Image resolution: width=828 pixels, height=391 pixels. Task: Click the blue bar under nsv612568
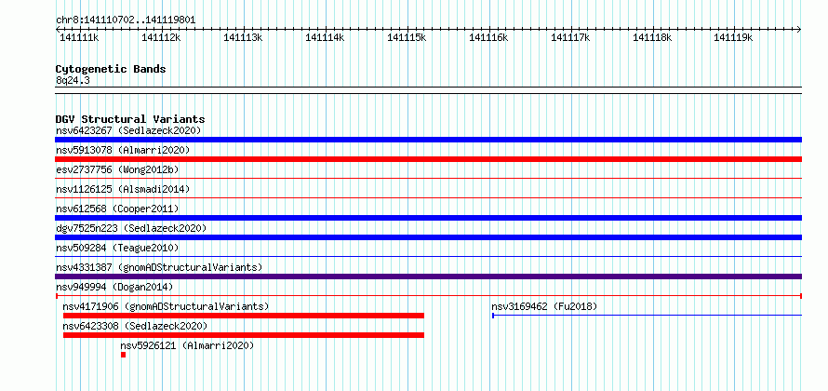tap(428, 218)
